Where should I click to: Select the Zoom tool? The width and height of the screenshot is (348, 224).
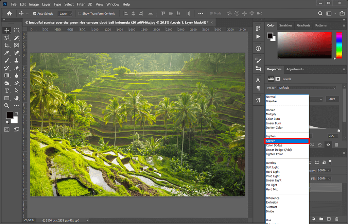[7, 106]
